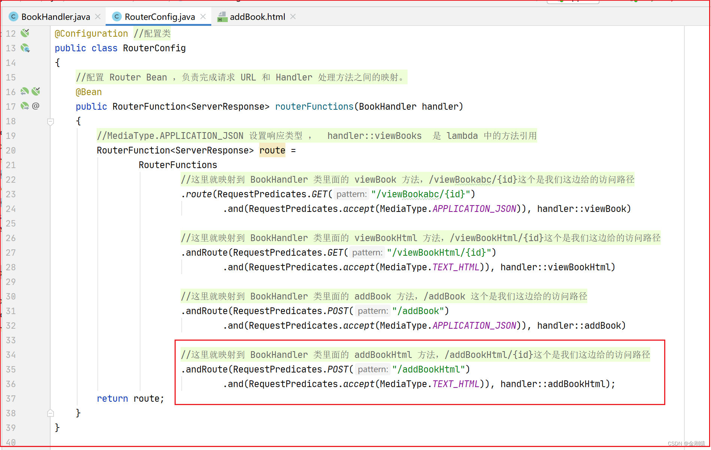Close the addBook.html tab

pos(293,16)
